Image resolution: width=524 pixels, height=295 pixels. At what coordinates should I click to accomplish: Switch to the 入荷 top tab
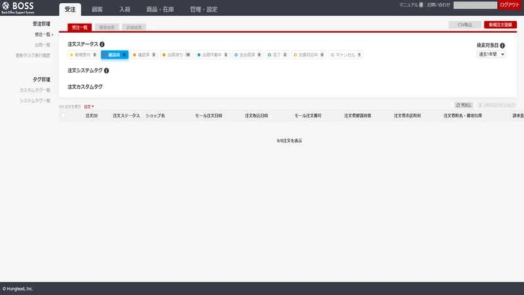pos(124,9)
